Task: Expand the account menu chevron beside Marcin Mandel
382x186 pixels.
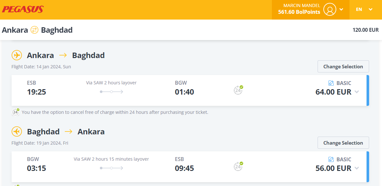Action: (x=341, y=9)
